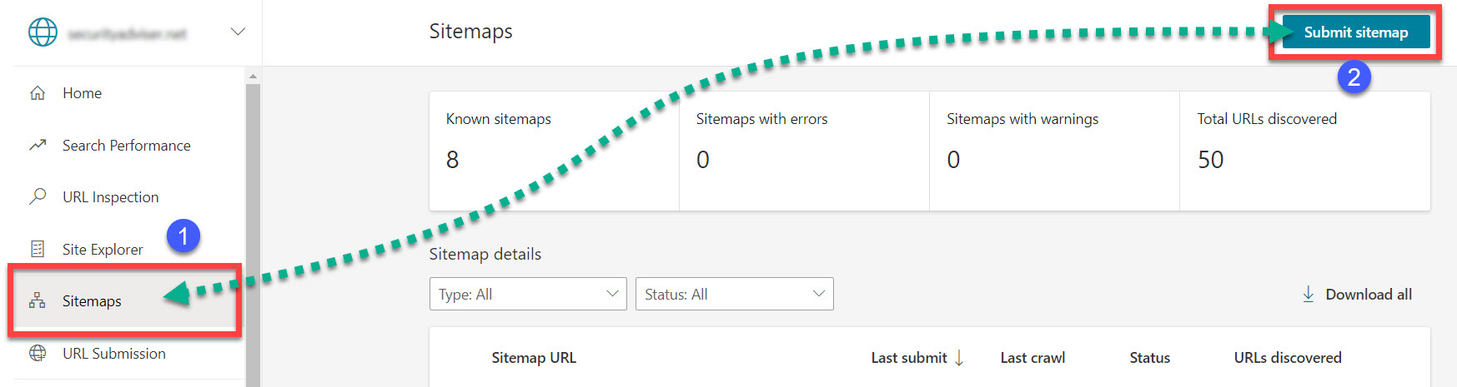Screen dimensions: 1457x387
Task: Click the globe site icon
Action: click(x=43, y=32)
